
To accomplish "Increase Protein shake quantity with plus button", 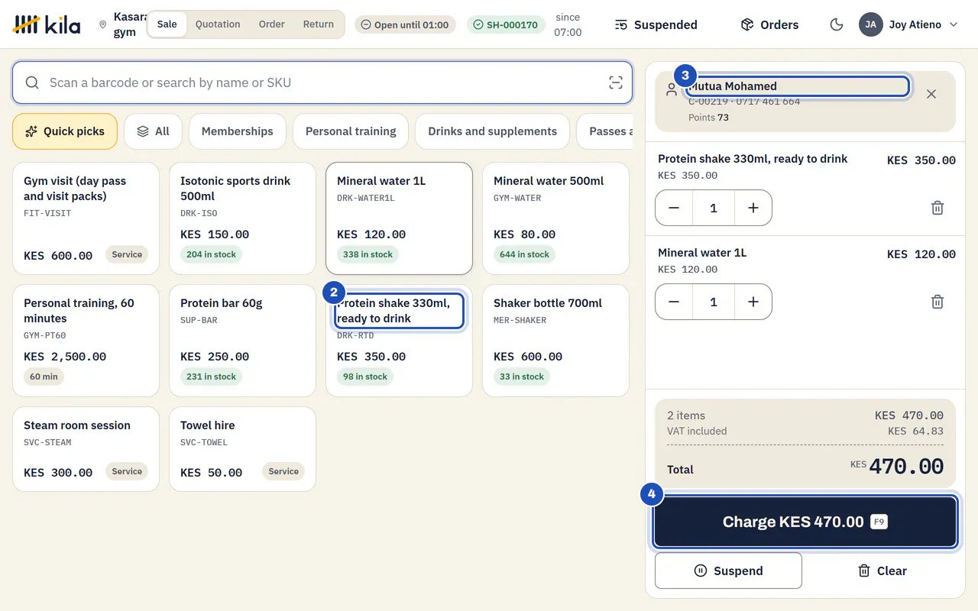I will pyautogui.click(x=753, y=208).
